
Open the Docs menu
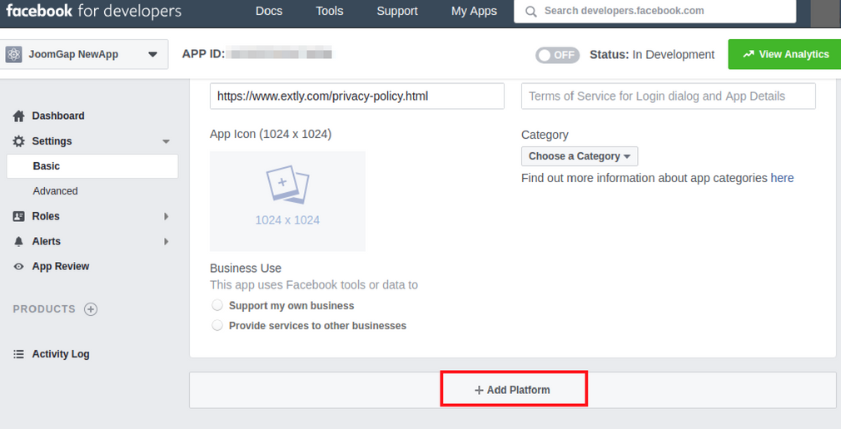point(269,12)
